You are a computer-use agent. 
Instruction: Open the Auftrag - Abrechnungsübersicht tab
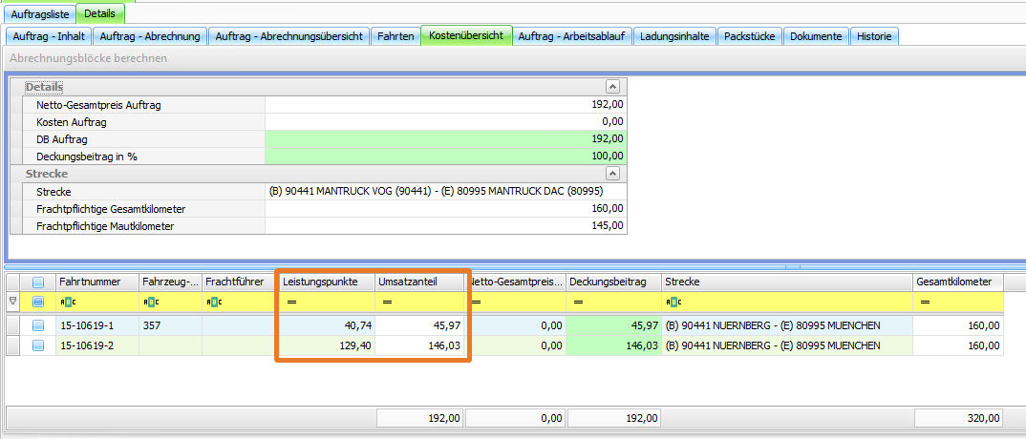[x=289, y=36]
